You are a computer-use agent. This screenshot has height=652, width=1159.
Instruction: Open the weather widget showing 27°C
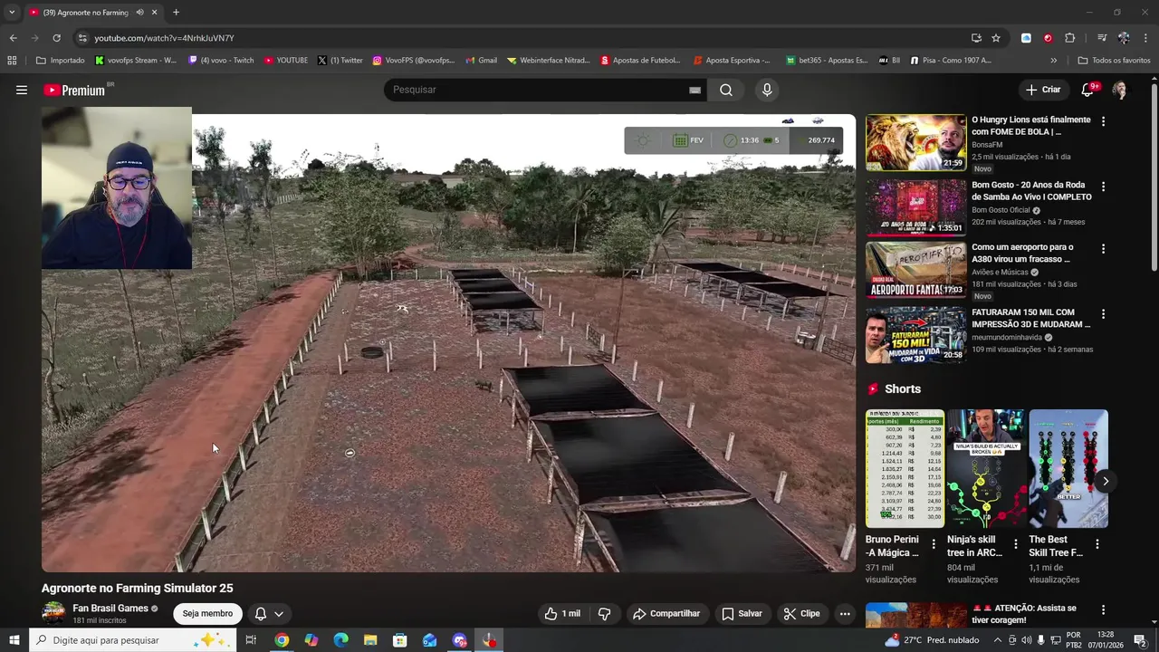[933, 640]
